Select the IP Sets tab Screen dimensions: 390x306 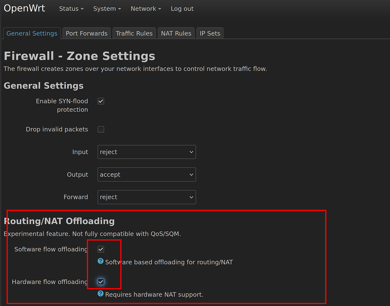pos(210,33)
